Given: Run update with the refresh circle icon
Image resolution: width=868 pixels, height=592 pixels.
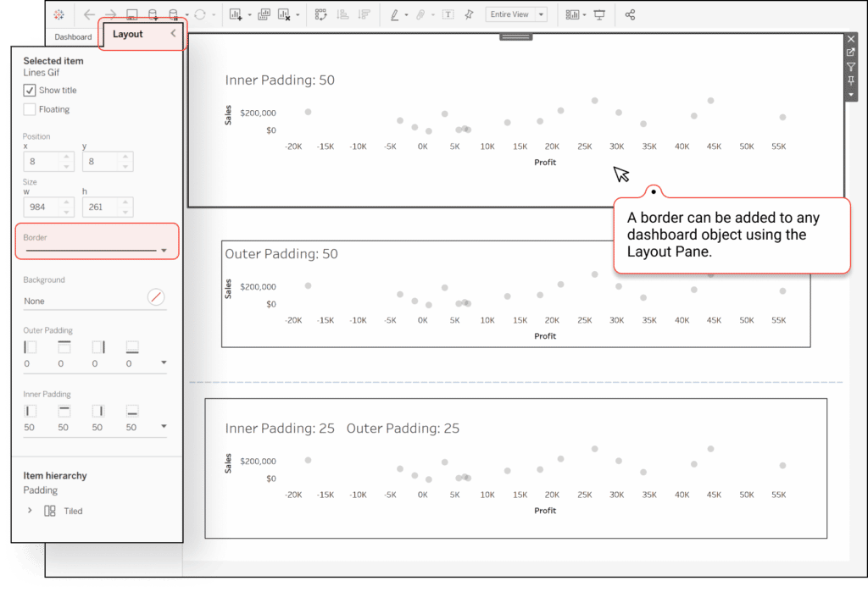Looking at the screenshot, I should pos(200,15).
